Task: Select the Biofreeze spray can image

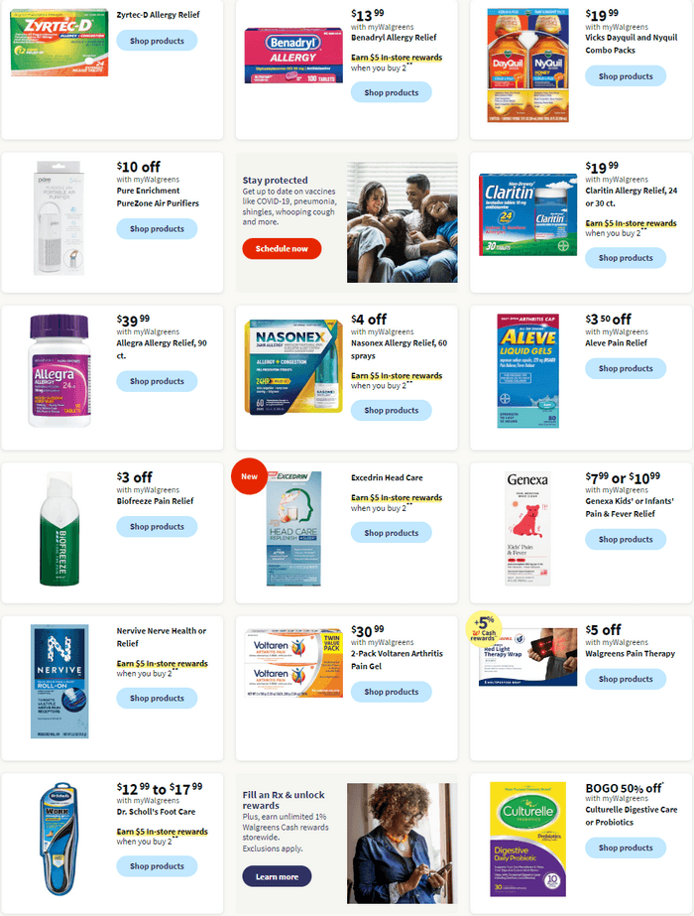Action: [59, 529]
